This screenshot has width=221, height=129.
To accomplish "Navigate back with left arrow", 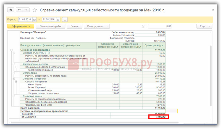I will pos(19,10).
